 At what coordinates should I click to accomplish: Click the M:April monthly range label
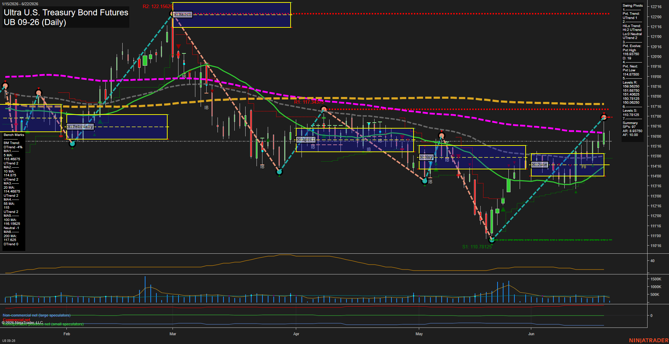[306, 139]
